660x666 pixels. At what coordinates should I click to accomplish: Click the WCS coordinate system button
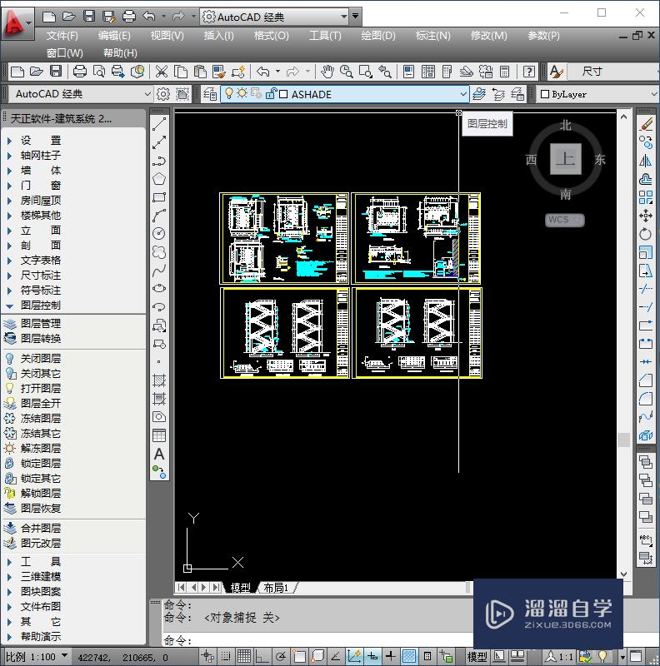pos(564,220)
